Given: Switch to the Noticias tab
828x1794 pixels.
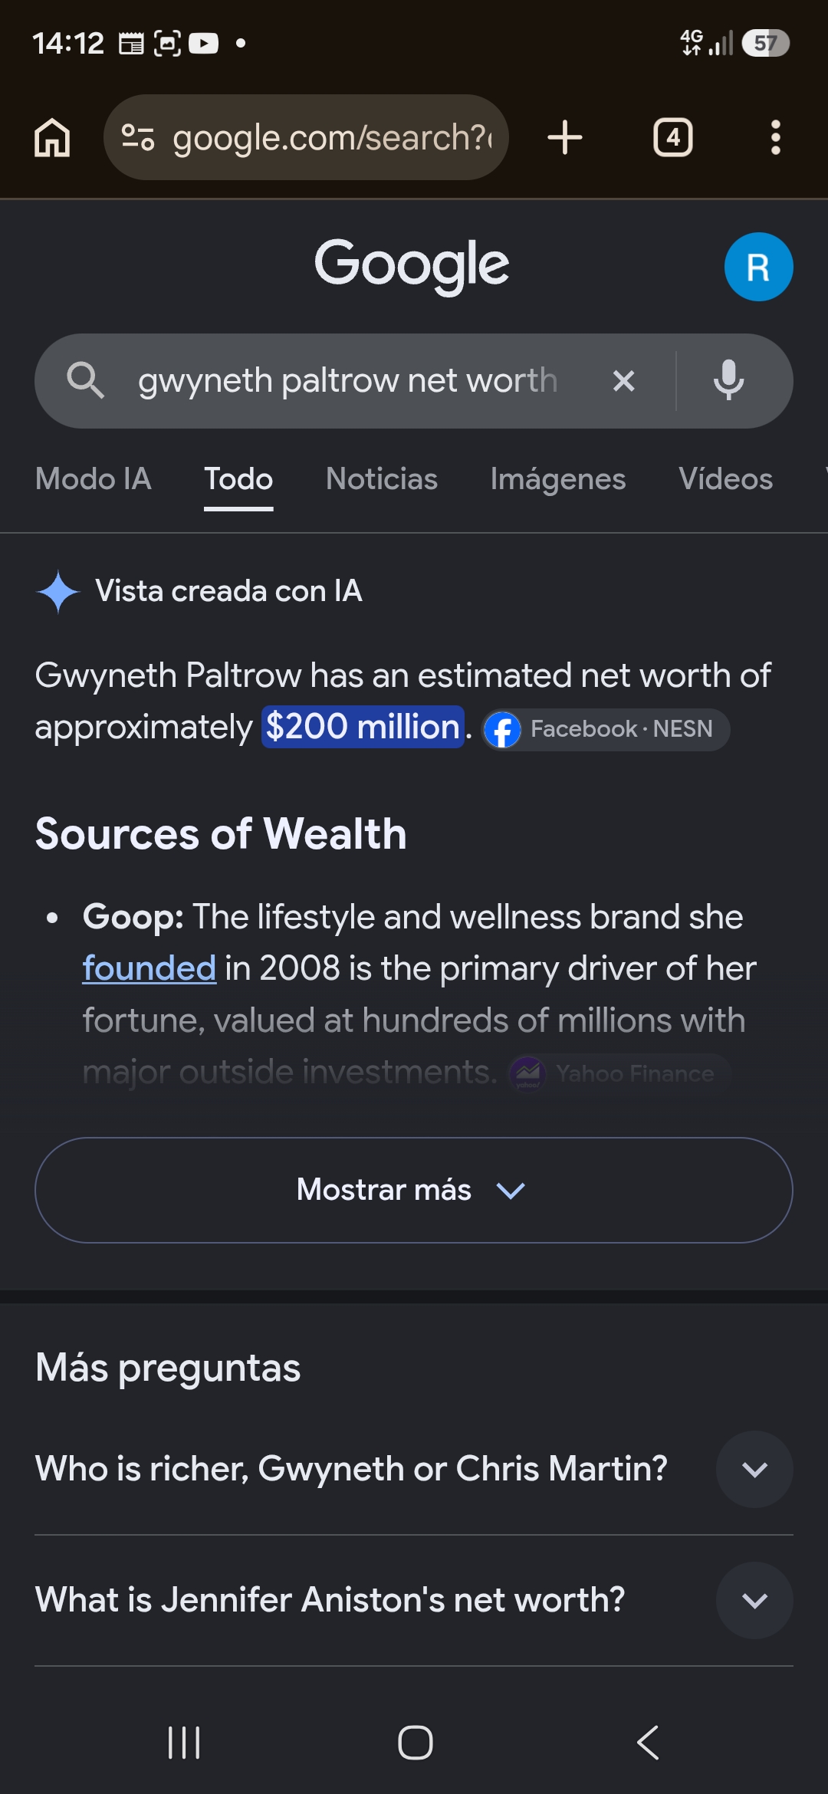Looking at the screenshot, I should click(x=382, y=479).
